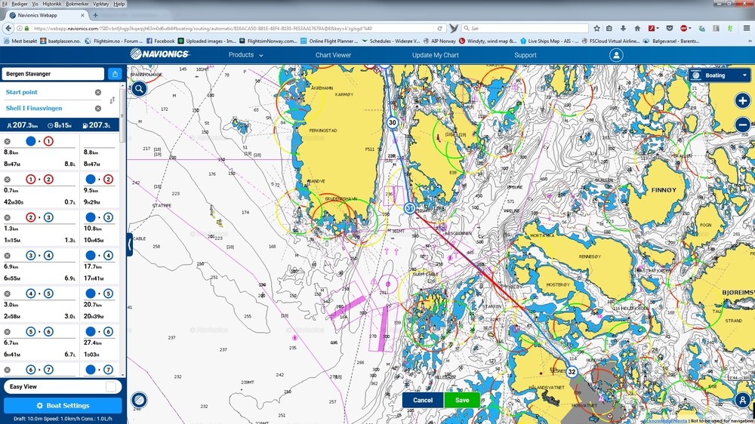
Task: Select waypoint 31 marker on the map
Action: click(410, 208)
